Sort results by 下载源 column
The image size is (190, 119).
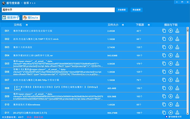coord(149,25)
